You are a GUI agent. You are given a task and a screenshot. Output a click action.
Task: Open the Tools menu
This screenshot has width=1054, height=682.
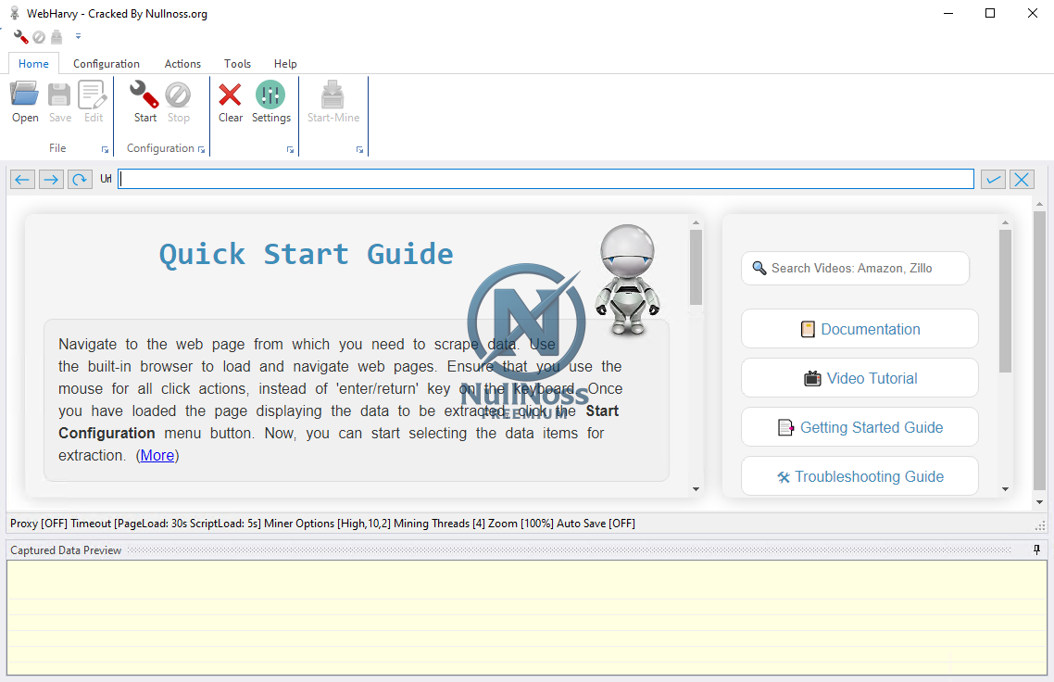(x=237, y=63)
